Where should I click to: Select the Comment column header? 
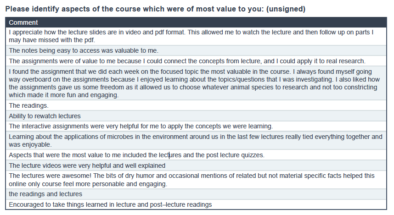[x=23, y=22]
